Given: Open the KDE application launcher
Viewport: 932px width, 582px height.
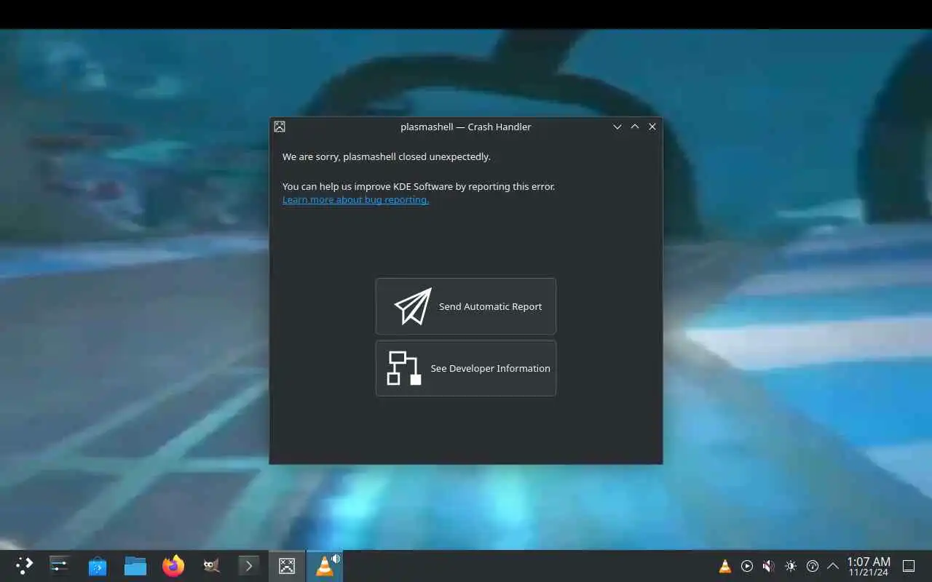Looking at the screenshot, I should click(24, 565).
